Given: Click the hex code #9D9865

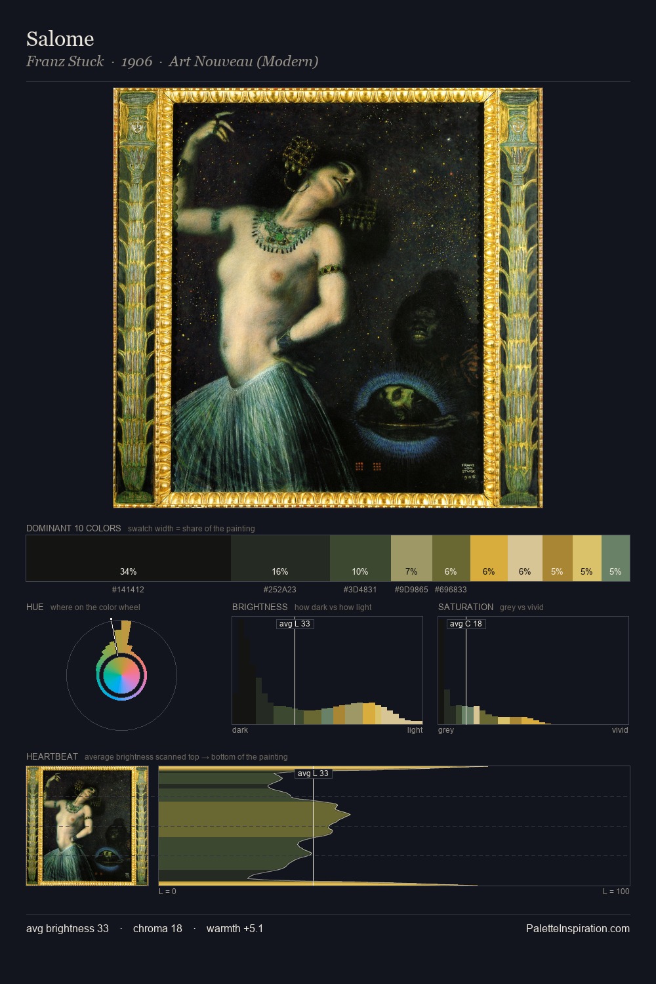Looking at the screenshot, I should pos(411,590).
